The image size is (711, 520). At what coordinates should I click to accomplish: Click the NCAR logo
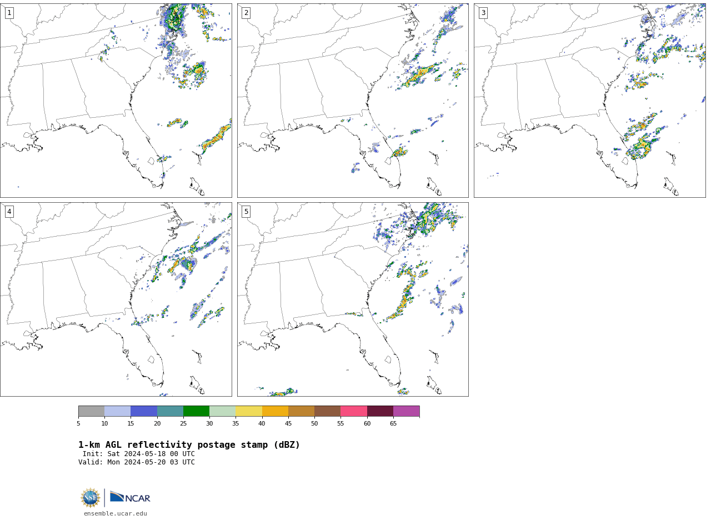click(130, 497)
